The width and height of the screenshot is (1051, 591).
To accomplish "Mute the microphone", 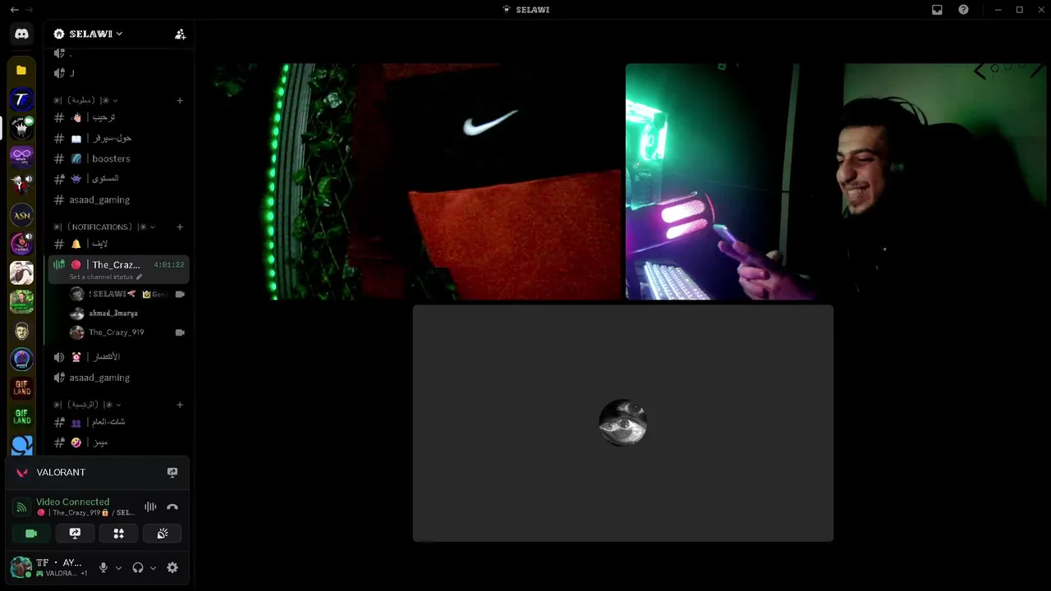I will (103, 567).
